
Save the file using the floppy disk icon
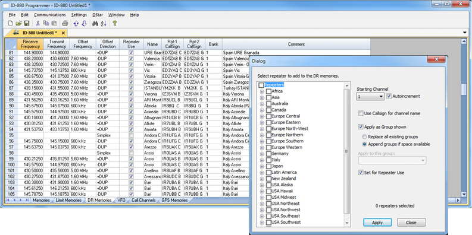pyautogui.click(x=27, y=23)
